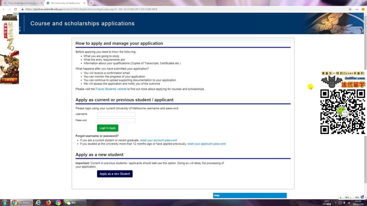Click the Apply as a new student heading
Screen dimensions: 367x206
coord(99,154)
